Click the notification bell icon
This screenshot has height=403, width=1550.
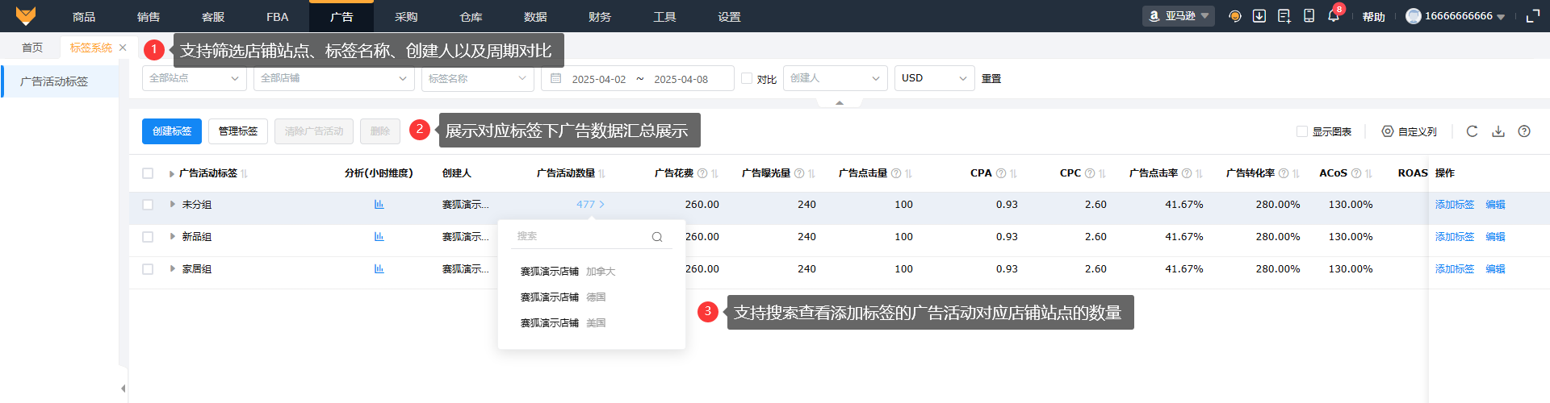click(1333, 16)
